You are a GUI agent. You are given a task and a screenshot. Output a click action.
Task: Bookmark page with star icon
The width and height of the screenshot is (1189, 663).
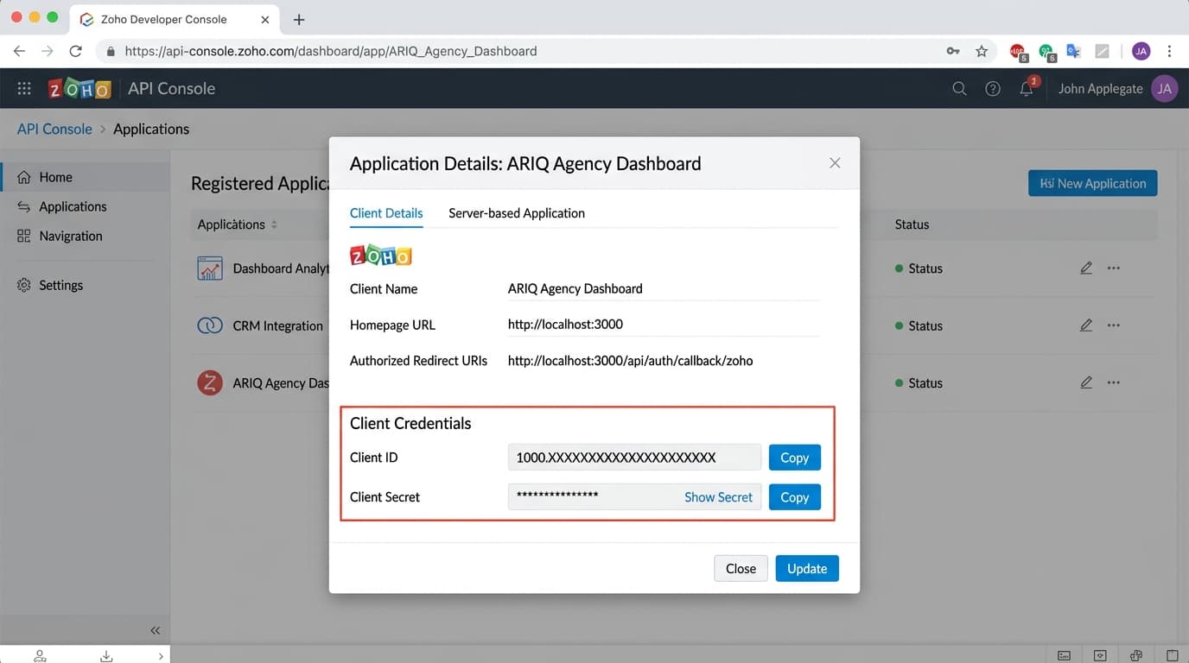tap(982, 51)
